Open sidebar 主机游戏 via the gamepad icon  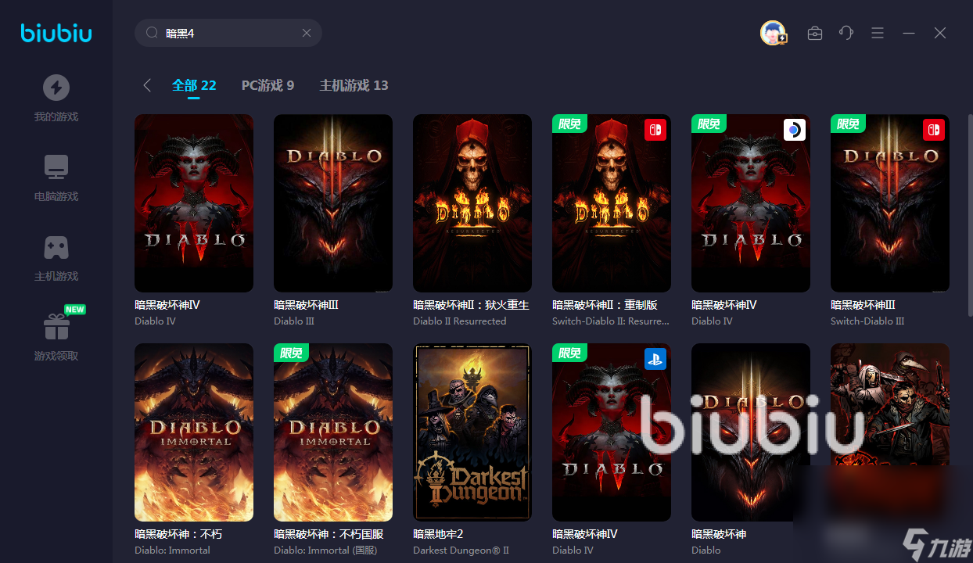click(56, 247)
